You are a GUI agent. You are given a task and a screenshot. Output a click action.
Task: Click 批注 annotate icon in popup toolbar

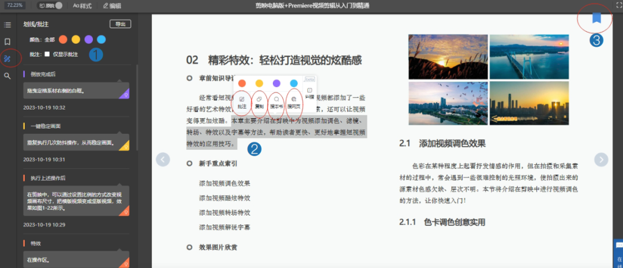coord(243,103)
